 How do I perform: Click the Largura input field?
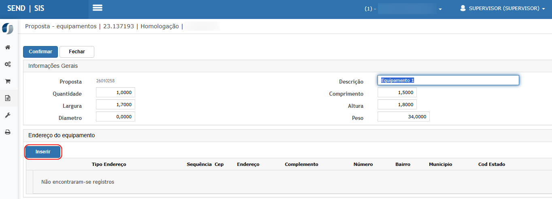(x=115, y=105)
